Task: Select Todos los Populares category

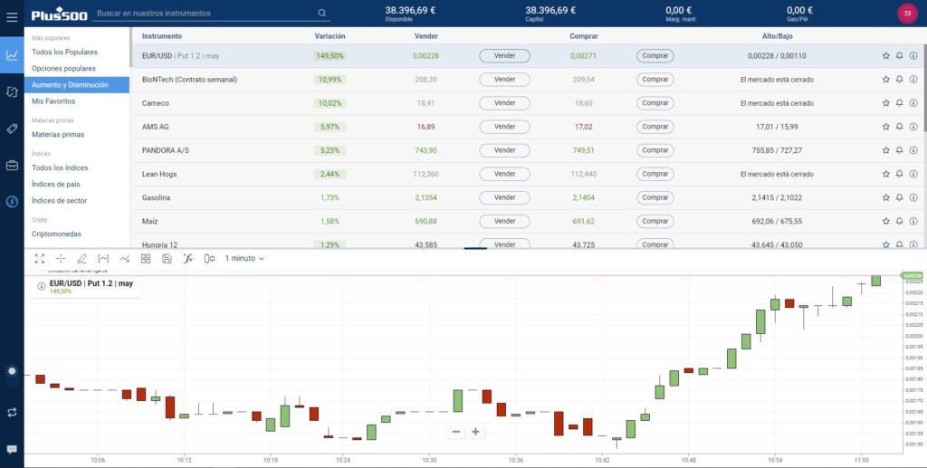Action: [x=64, y=52]
